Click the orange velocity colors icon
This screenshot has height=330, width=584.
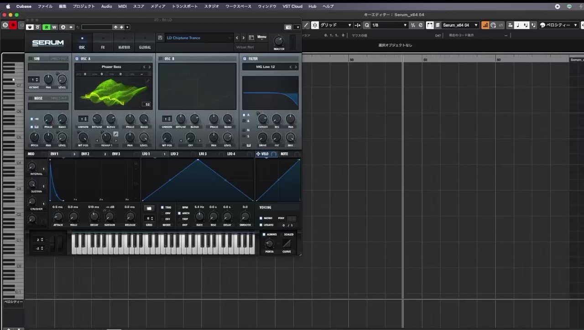tap(485, 25)
